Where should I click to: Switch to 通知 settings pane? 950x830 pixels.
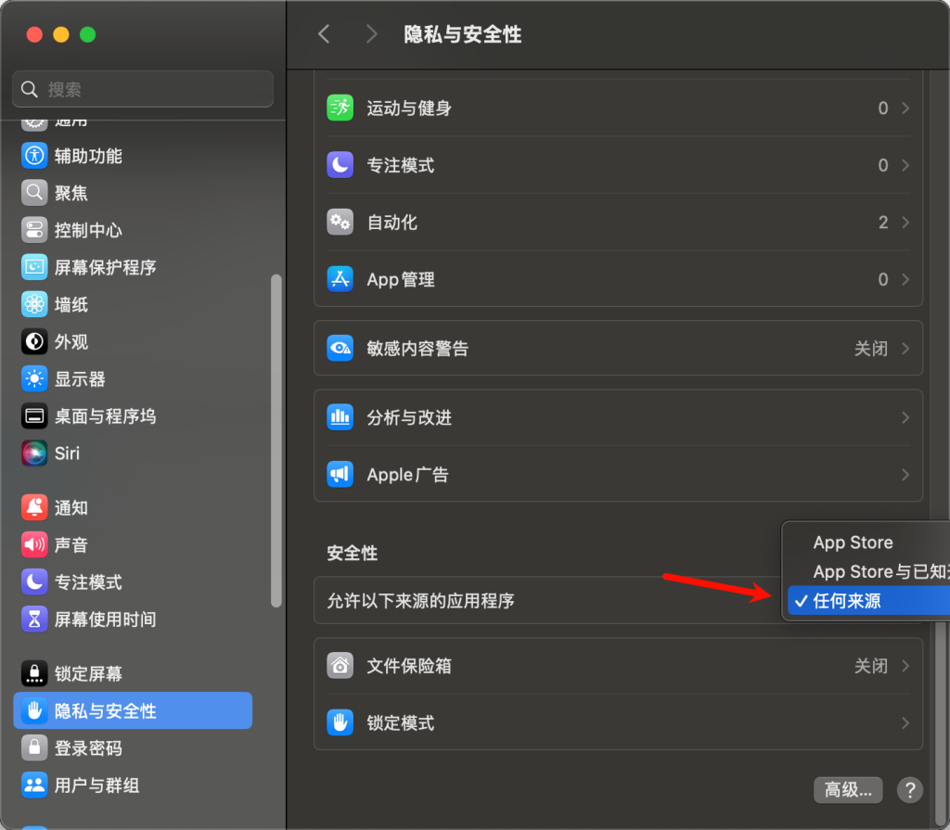[71, 508]
